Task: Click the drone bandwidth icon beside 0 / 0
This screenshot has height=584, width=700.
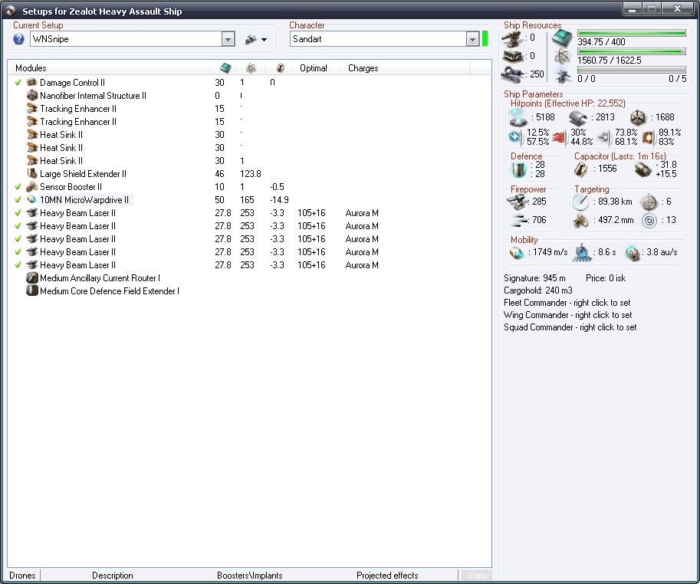Action: (x=563, y=75)
